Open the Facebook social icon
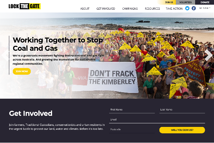 tap(194, 8)
